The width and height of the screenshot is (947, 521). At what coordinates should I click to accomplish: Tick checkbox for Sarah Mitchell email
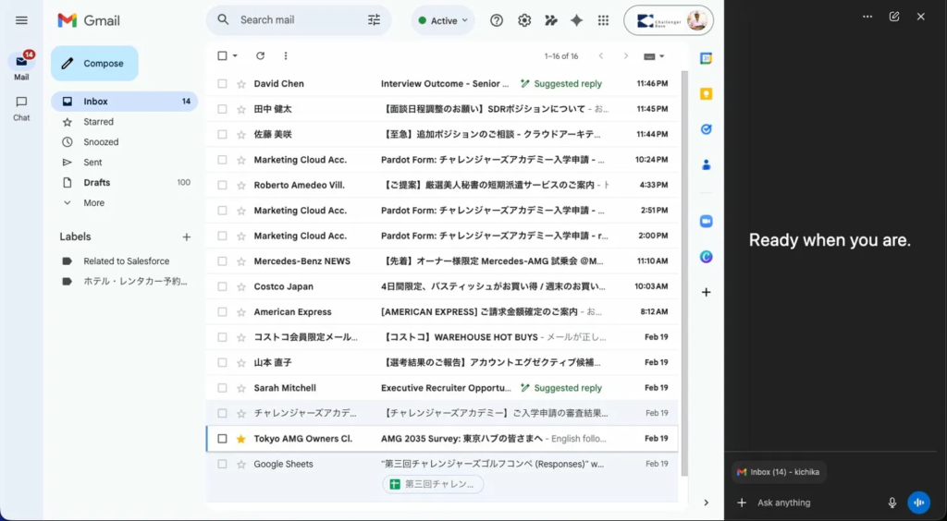[x=222, y=388]
